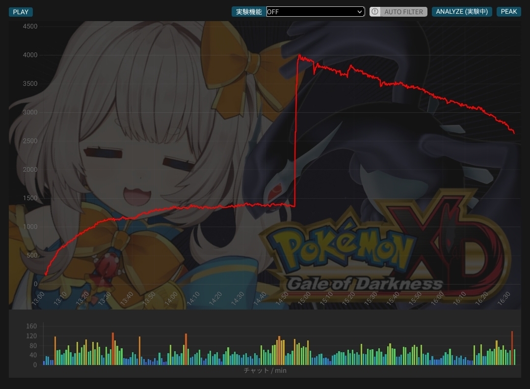This screenshot has width=530, height=389.
Task: Click the PLAY button
Action: (x=21, y=12)
